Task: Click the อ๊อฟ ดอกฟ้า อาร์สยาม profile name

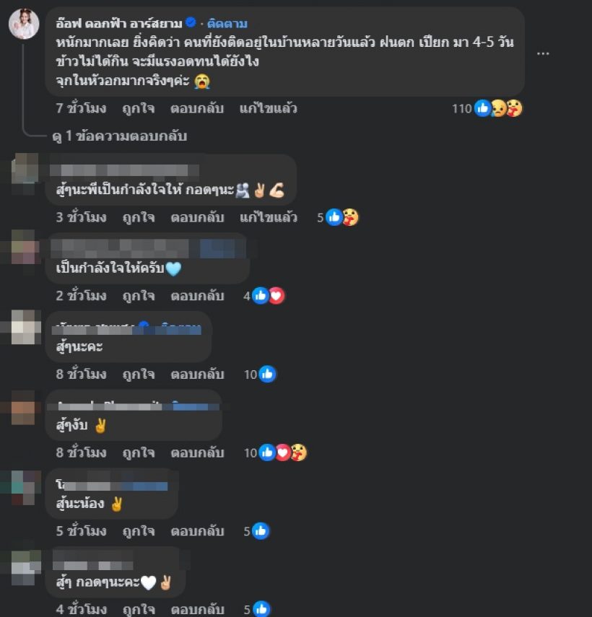Action: [x=119, y=24]
